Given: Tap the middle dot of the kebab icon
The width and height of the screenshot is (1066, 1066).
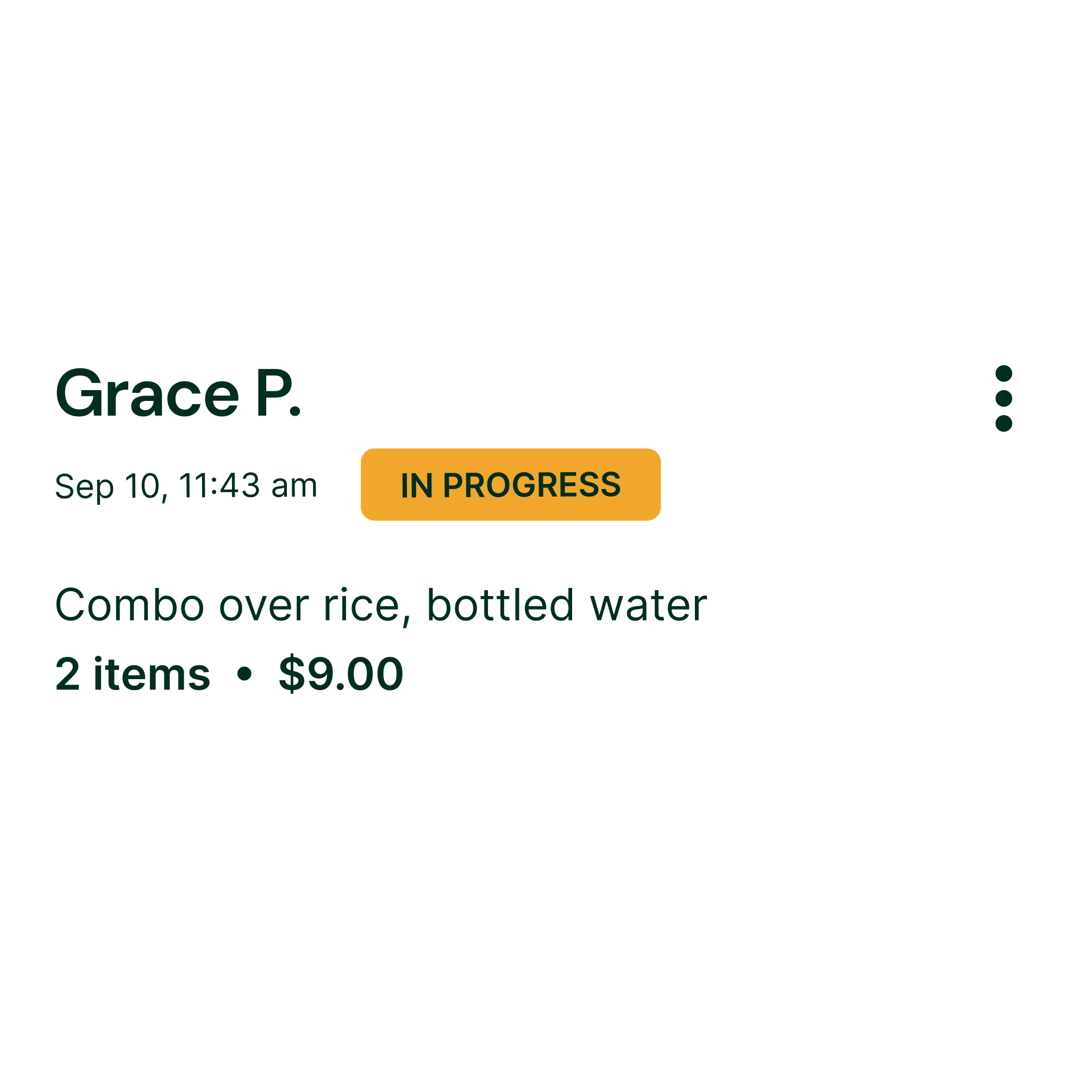Looking at the screenshot, I should click(x=1004, y=398).
